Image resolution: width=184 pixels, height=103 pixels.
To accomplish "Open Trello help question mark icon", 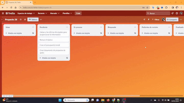I will (x=177, y=13).
